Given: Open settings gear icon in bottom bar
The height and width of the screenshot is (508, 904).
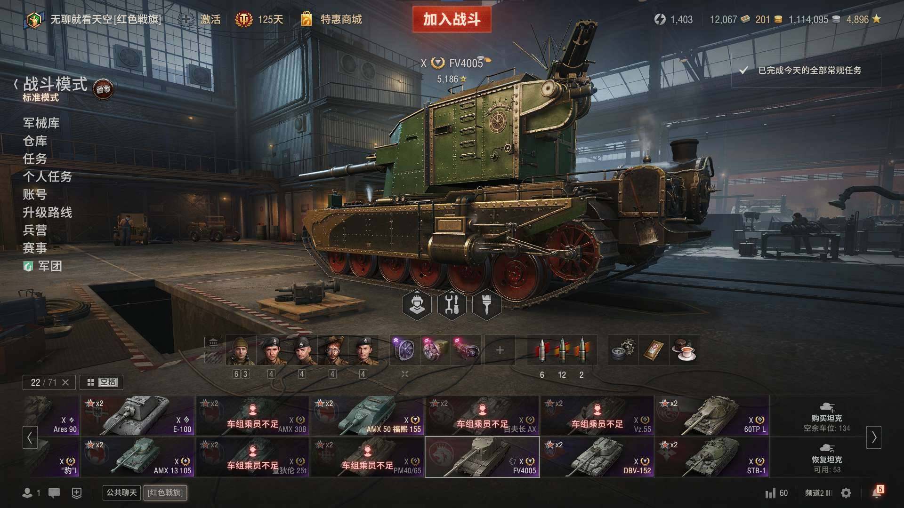Looking at the screenshot, I should (x=846, y=493).
